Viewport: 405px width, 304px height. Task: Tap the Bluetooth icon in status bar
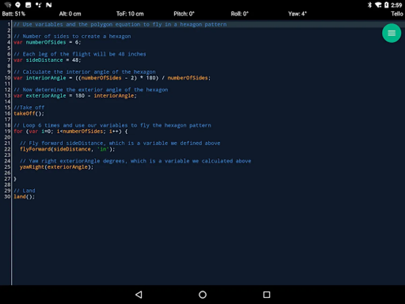[x=370, y=5]
